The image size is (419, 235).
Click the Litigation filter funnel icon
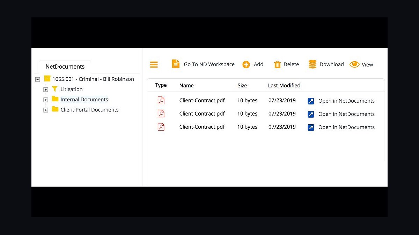pos(55,89)
